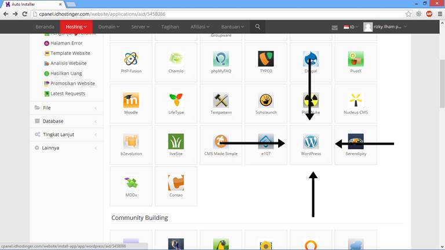Screen dimensions: 445x250
Task: Expand the File sidebar section
Action: pyautogui.click(x=66, y=108)
